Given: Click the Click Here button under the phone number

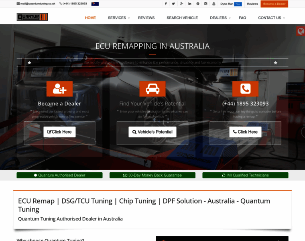Looking at the screenshot, I should 245,132.
